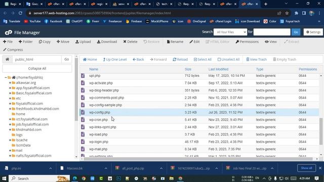This screenshot has width=324, height=182.
Task: Open File Manager Settings
Action: tap(313, 32)
